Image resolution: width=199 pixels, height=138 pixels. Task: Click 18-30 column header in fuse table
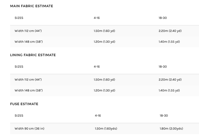[164, 115]
